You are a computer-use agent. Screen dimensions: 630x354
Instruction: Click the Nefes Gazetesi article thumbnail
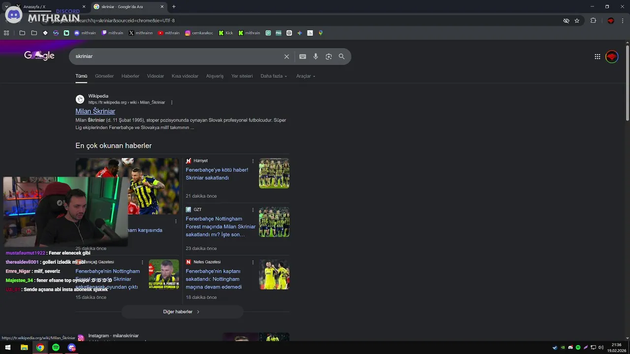coord(274,274)
